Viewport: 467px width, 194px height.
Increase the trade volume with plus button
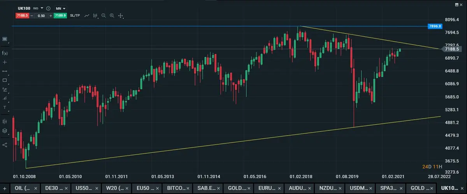tap(51, 16)
